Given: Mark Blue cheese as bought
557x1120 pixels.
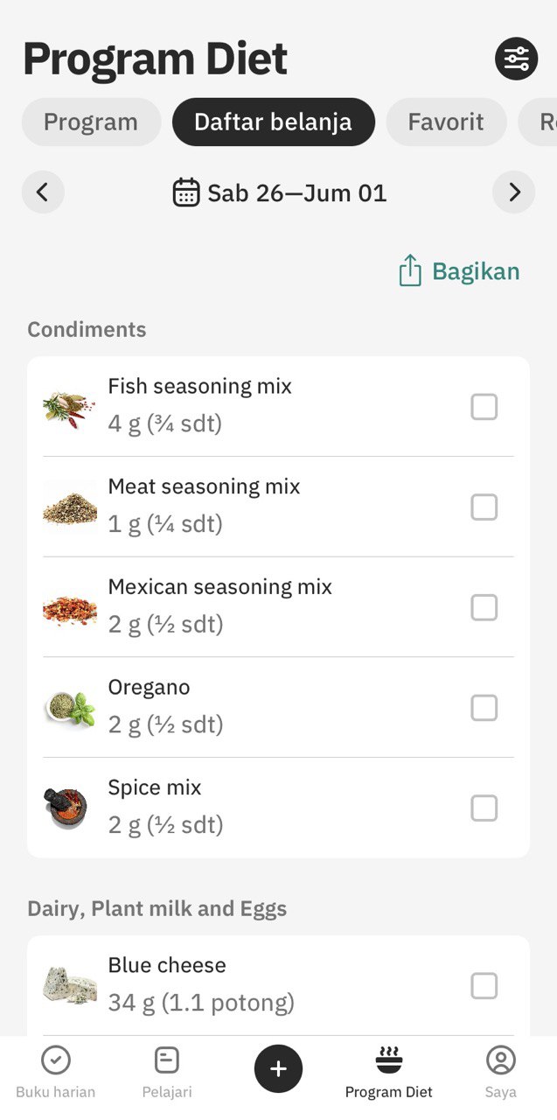Looking at the screenshot, I should point(484,986).
